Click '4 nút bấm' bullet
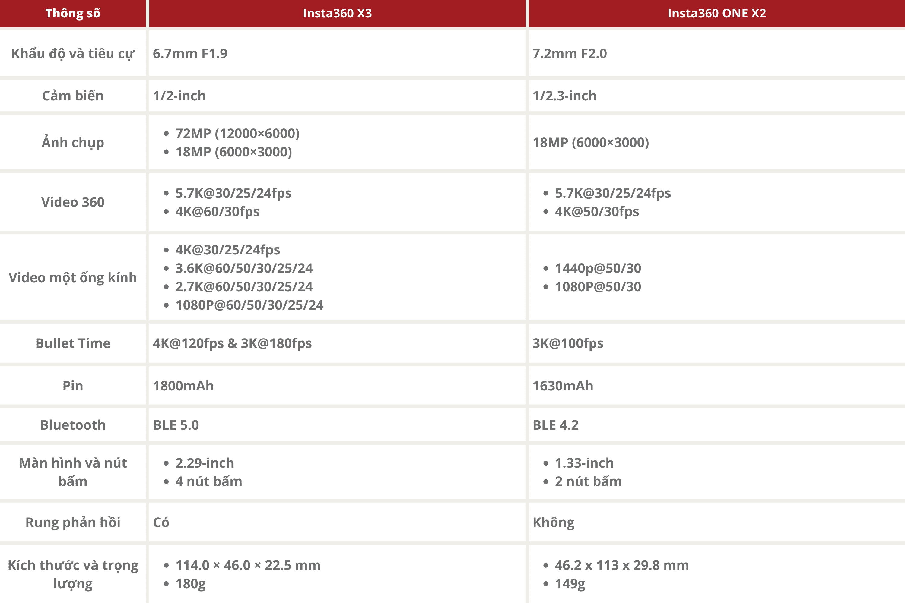The image size is (905, 603). click(x=208, y=481)
